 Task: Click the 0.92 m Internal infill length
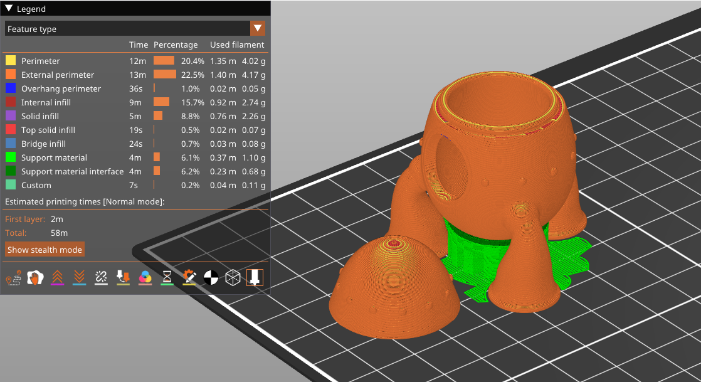click(223, 102)
